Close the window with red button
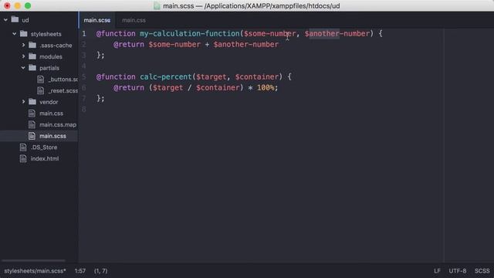Image resolution: width=494 pixels, height=278 pixels. tap(7, 5)
